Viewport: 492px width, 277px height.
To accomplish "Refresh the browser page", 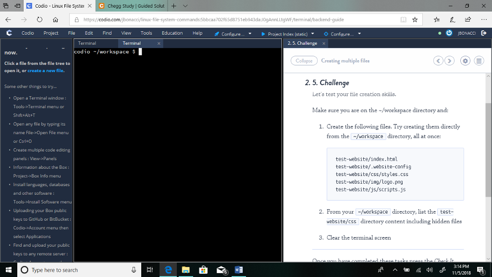I will click(x=39, y=19).
